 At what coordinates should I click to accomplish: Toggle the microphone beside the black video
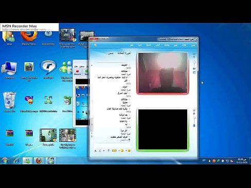click(x=194, y=125)
